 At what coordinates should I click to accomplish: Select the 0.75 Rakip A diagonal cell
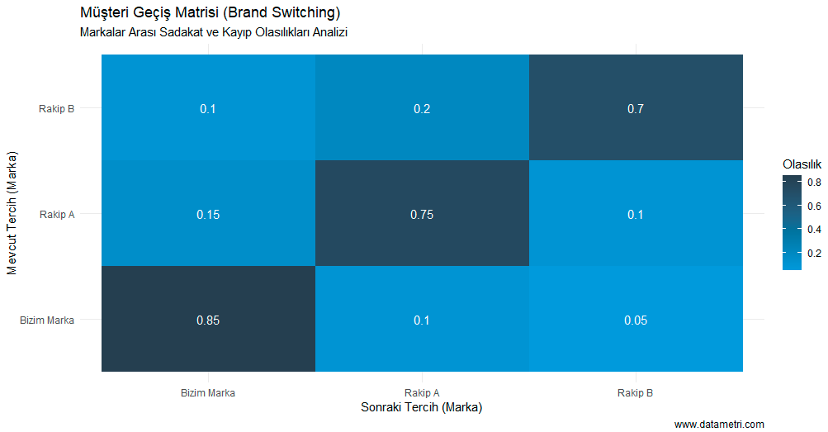422,214
